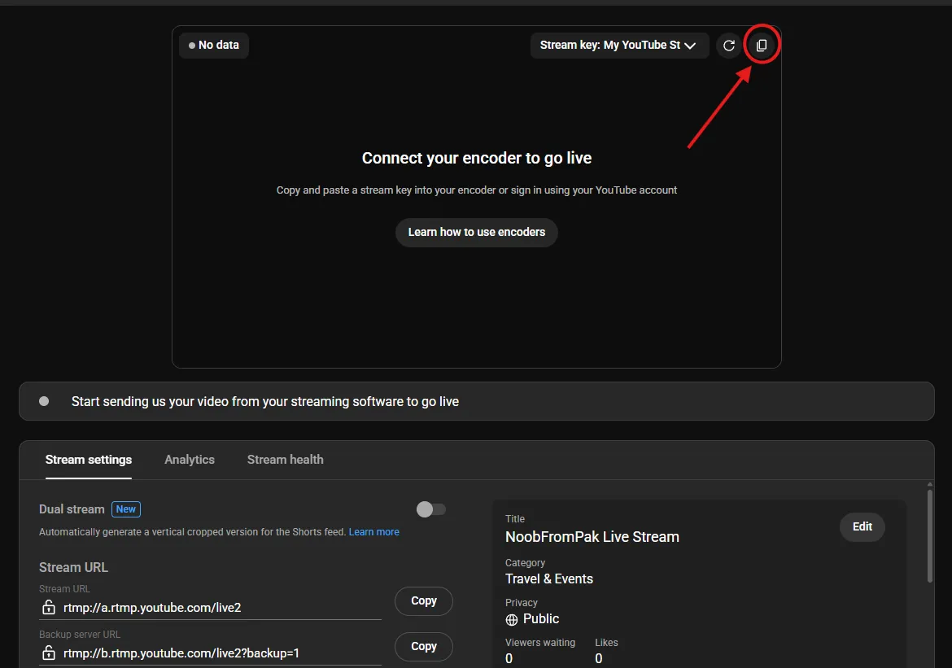
Task: Click the refresh icon beside stream key
Action: (729, 46)
